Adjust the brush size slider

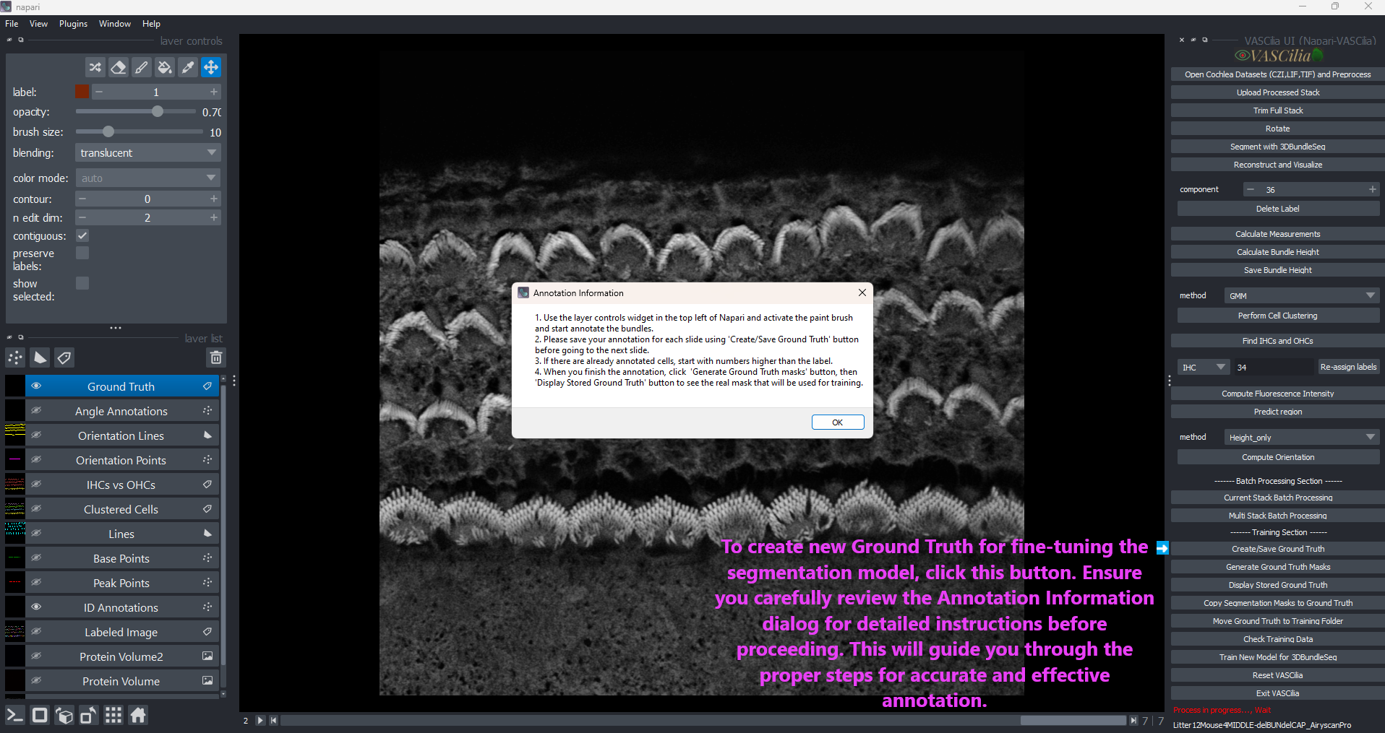coord(139,131)
